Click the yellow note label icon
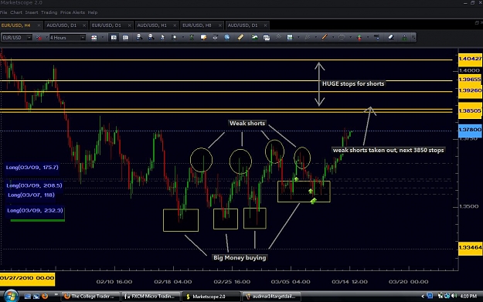The image size is (483, 302). (x=203, y=37)
